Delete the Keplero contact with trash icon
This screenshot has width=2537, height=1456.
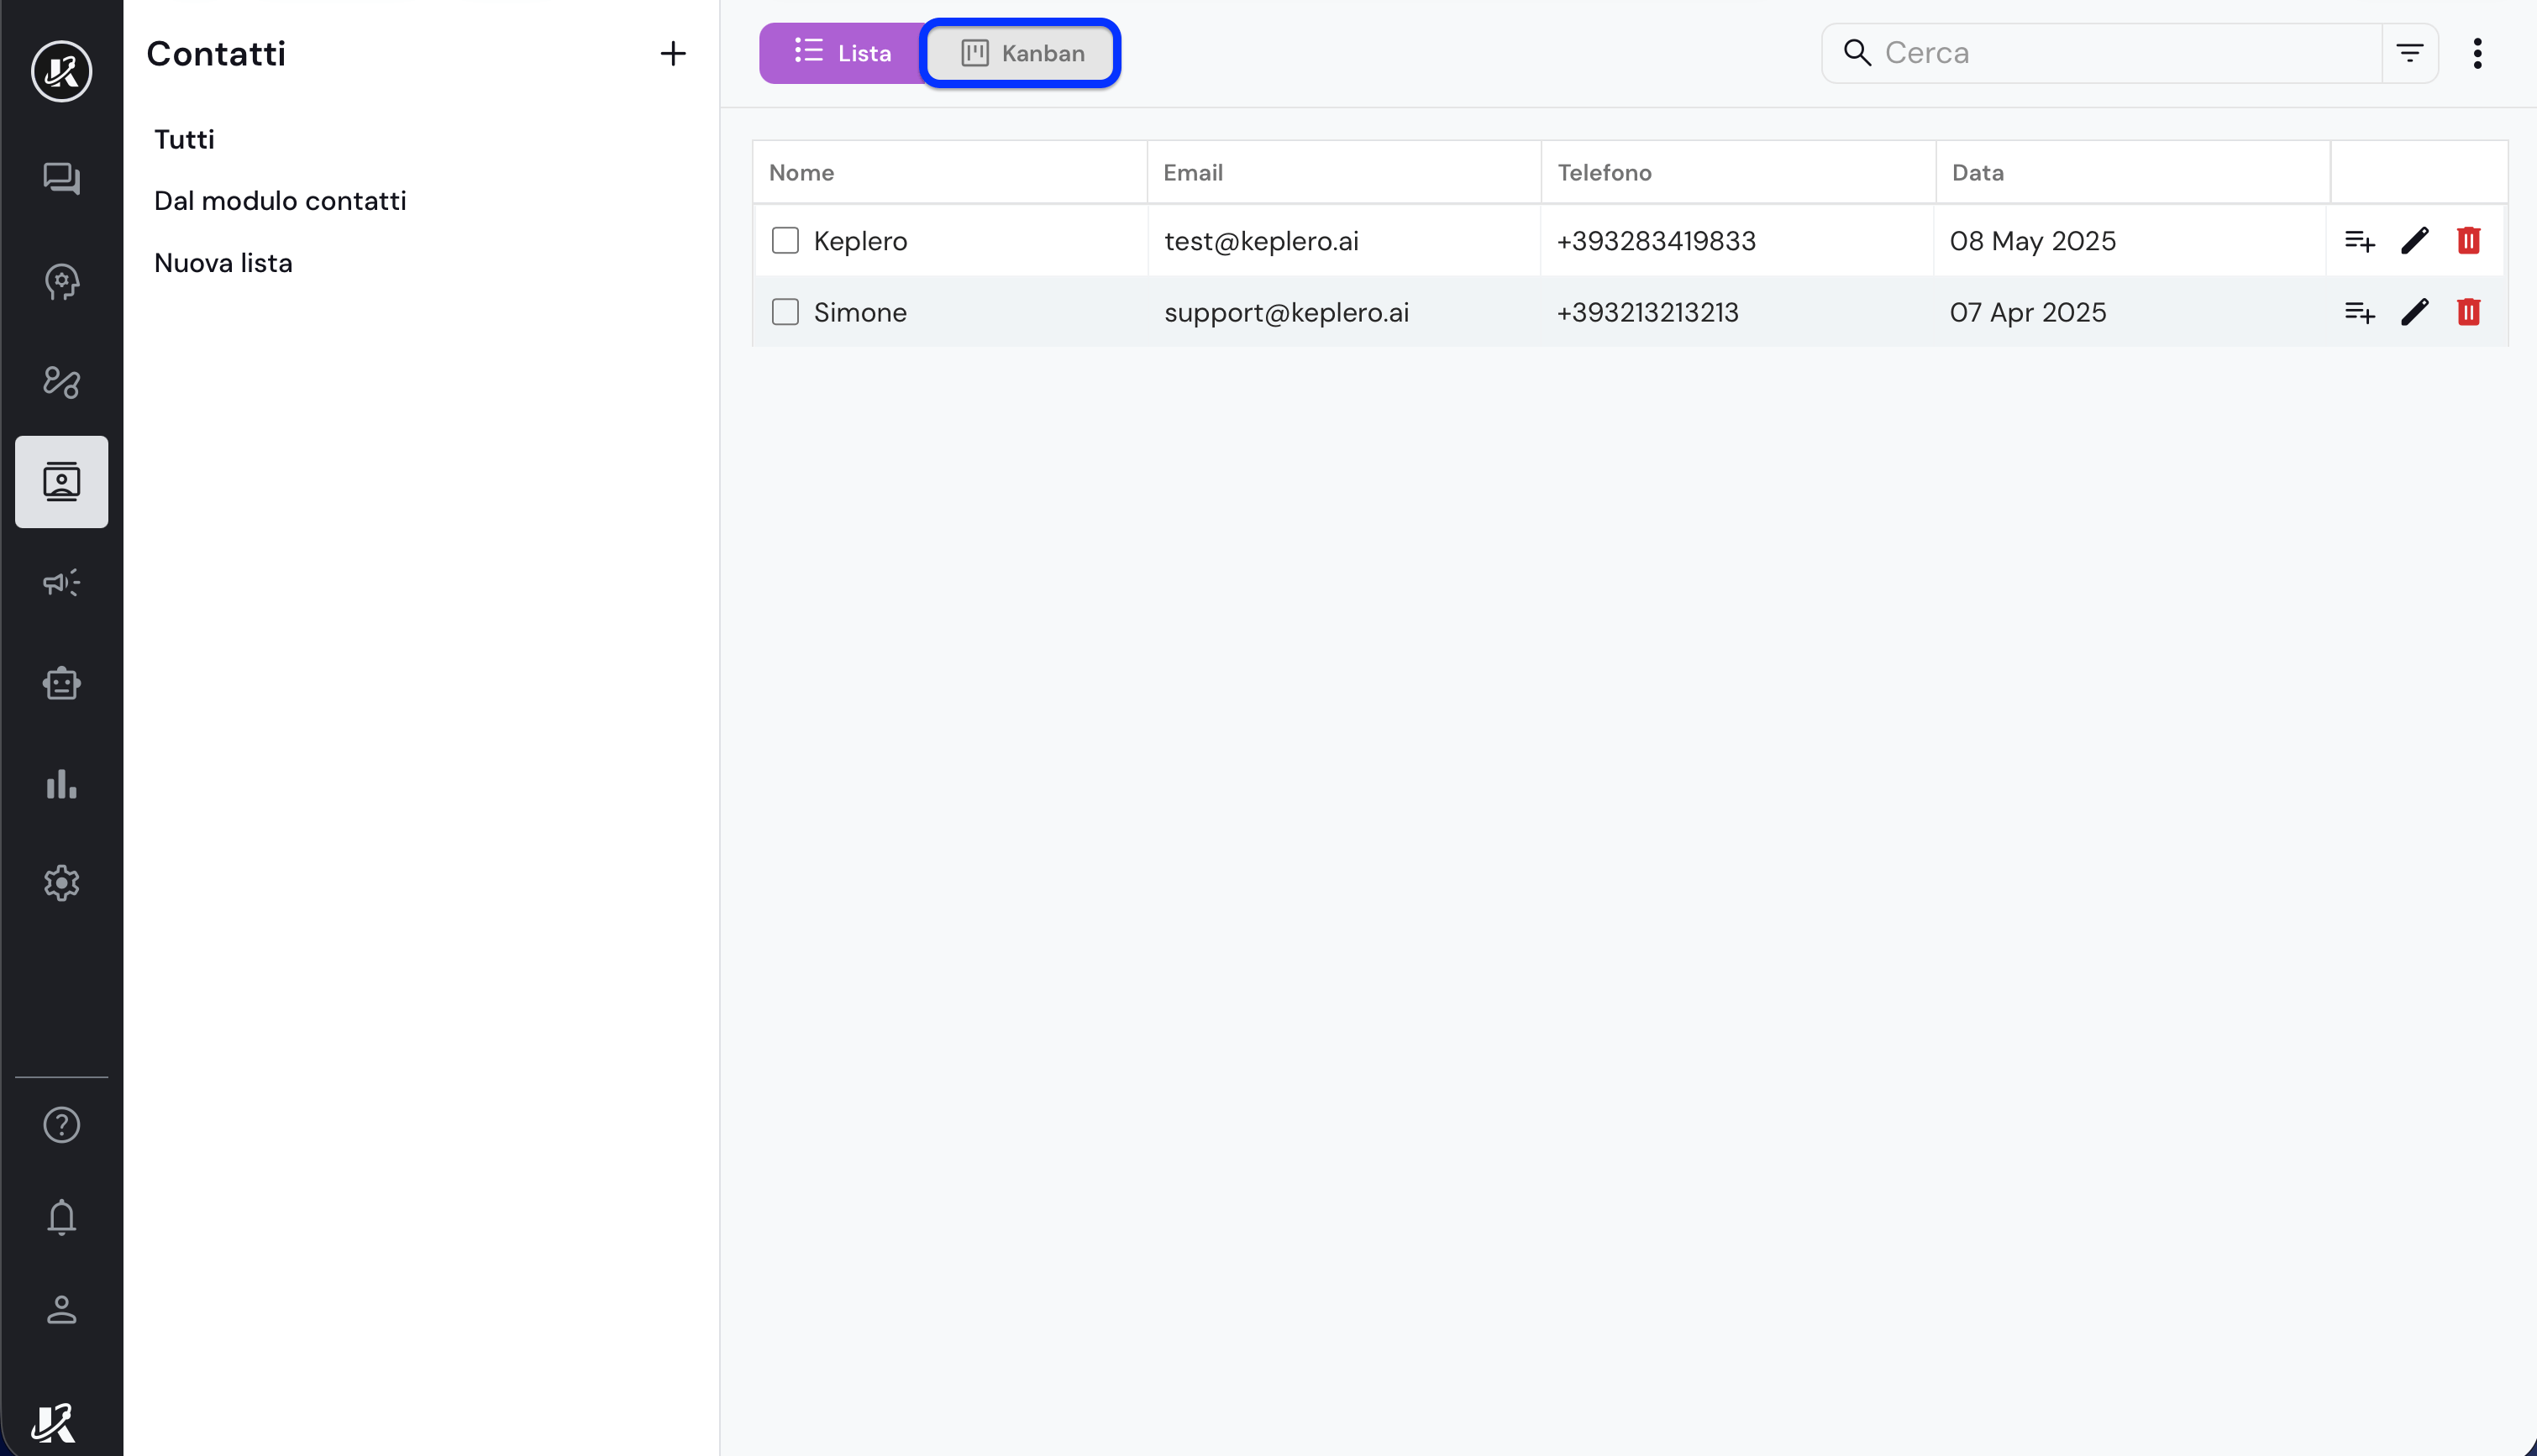click(x=2468, y=240)
